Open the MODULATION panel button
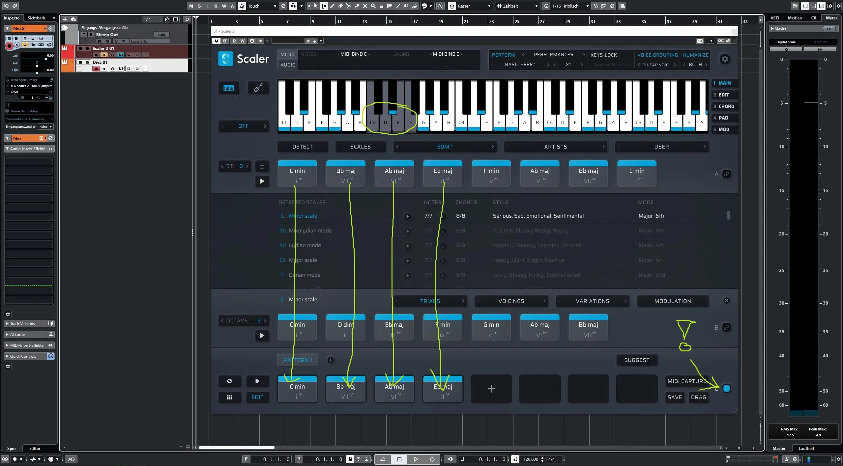843x466 pixels. [x=673, y=301]
